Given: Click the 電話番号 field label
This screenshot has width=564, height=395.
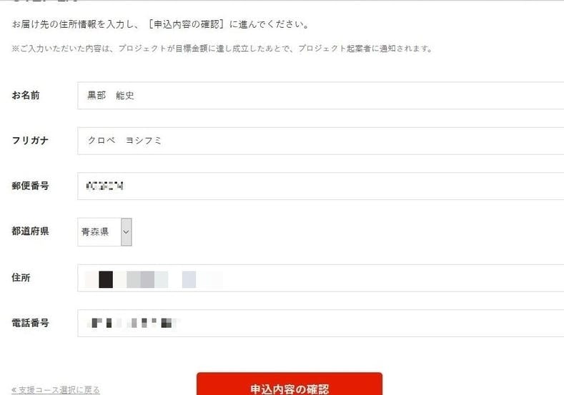Looking at the screenshot, I should click(x=30, y=323).
